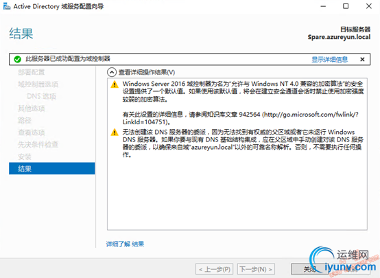Select the highlighted 结果 step
This screenshot has height=278, width=380.
pos(52,168)
